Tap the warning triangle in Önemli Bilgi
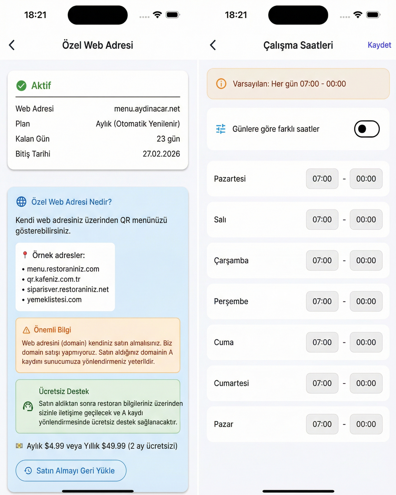 (26, 330)
